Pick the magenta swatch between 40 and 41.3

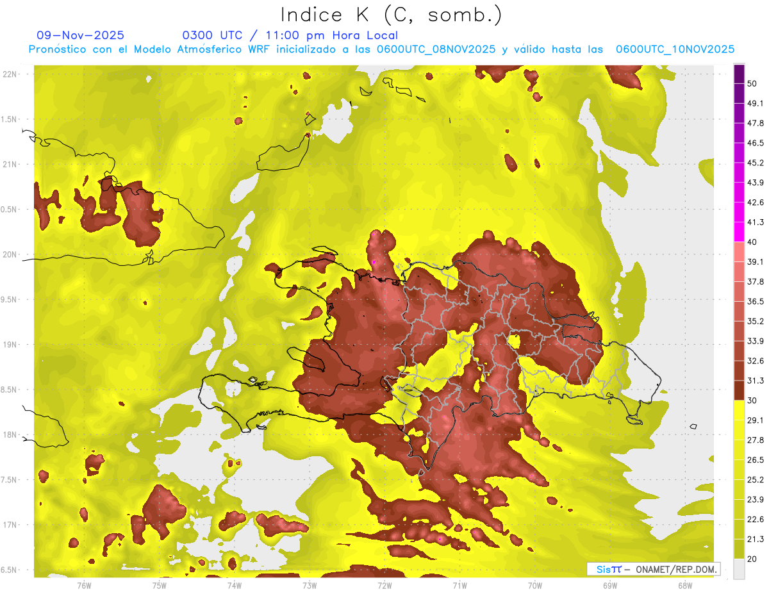(x=739, y=232)
